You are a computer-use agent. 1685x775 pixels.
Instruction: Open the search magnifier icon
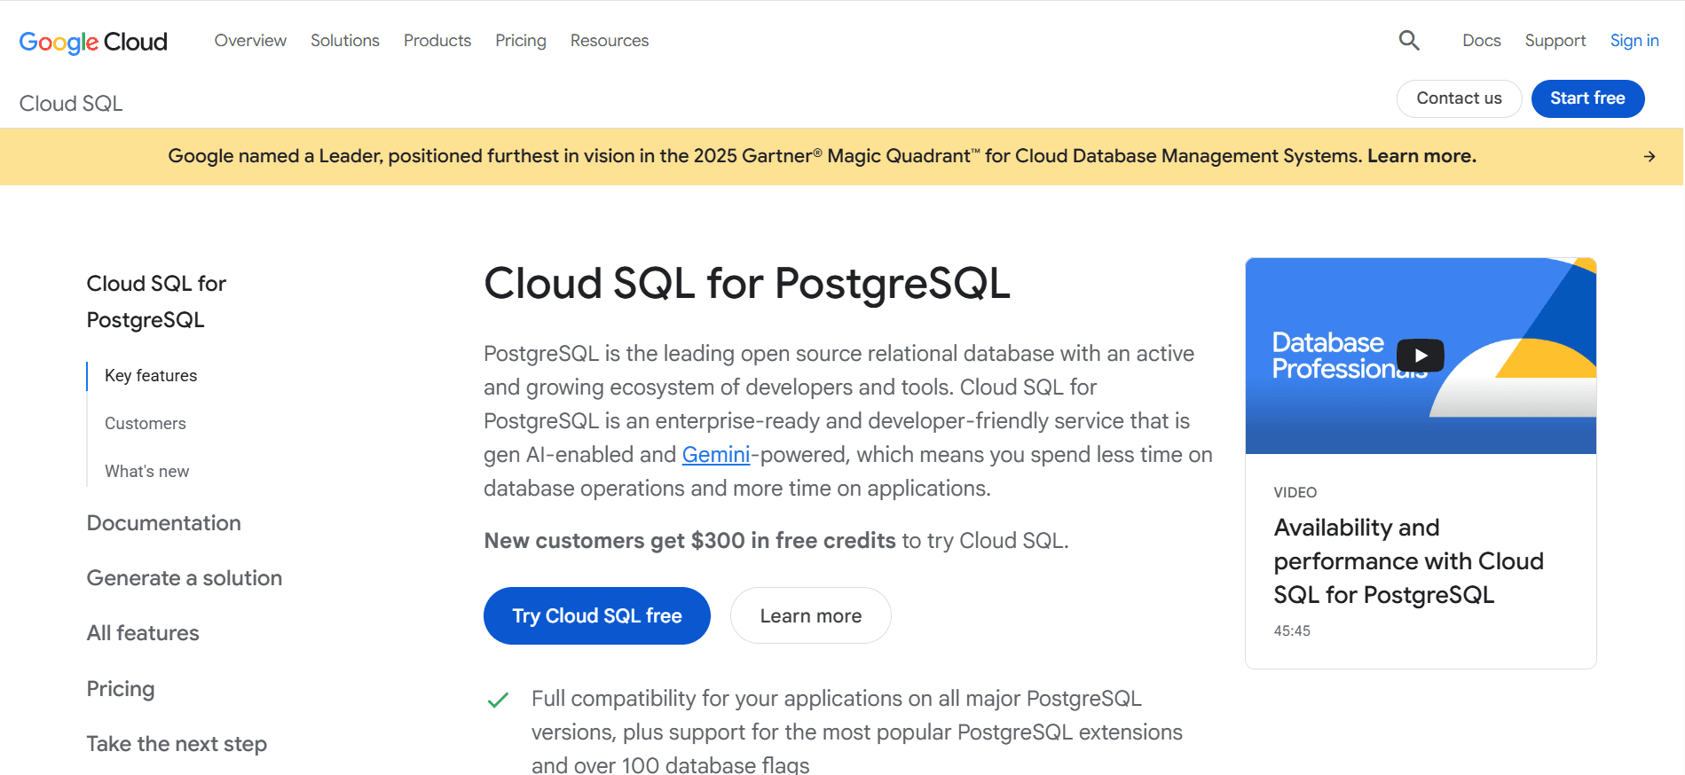pos(1409,41)
